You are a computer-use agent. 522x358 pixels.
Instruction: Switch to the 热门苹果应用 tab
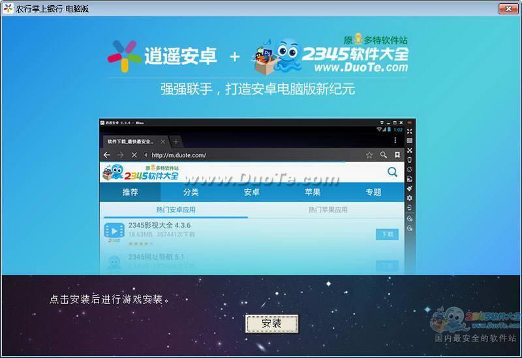click(x=328, y=209)
